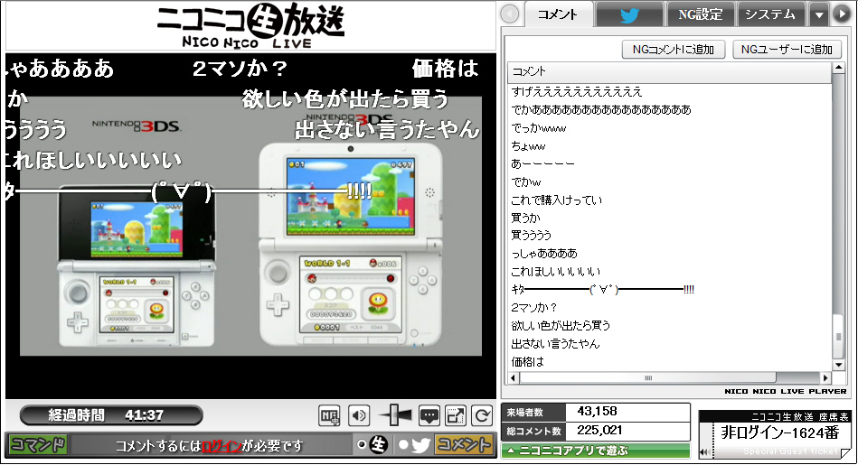858x465 pixels.
Task: Select comment row 出さない言うたやん
Action: (x=669, y=343)
